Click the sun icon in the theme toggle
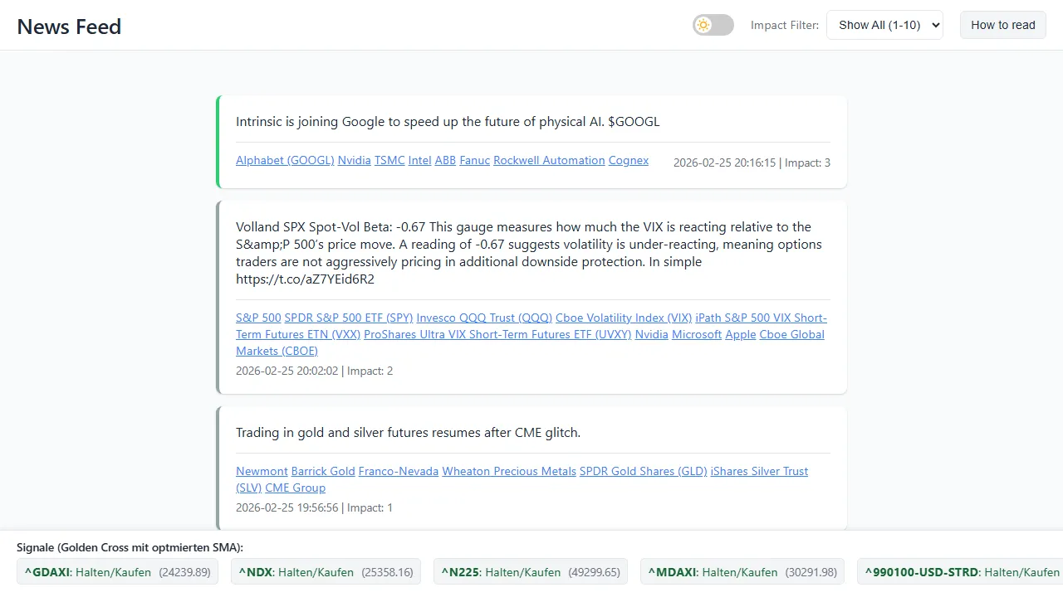This screenshot has width=1063, height=597. pyautogui.click(x=703, y=25)
